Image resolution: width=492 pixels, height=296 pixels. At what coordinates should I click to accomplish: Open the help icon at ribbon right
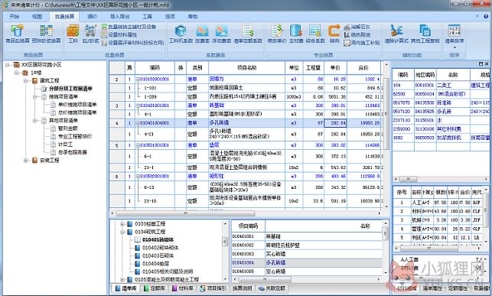(x=486, y=16)
